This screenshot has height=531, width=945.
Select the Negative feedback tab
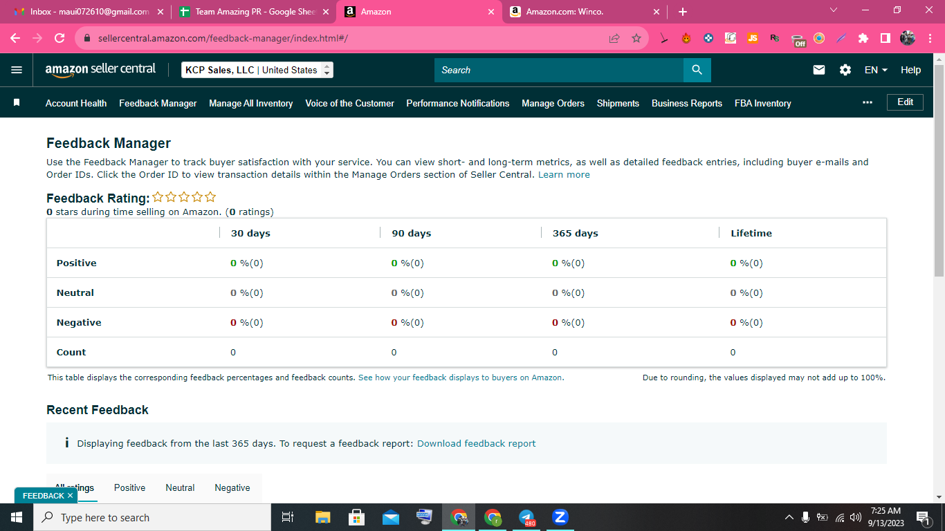(x=232, y=487)
